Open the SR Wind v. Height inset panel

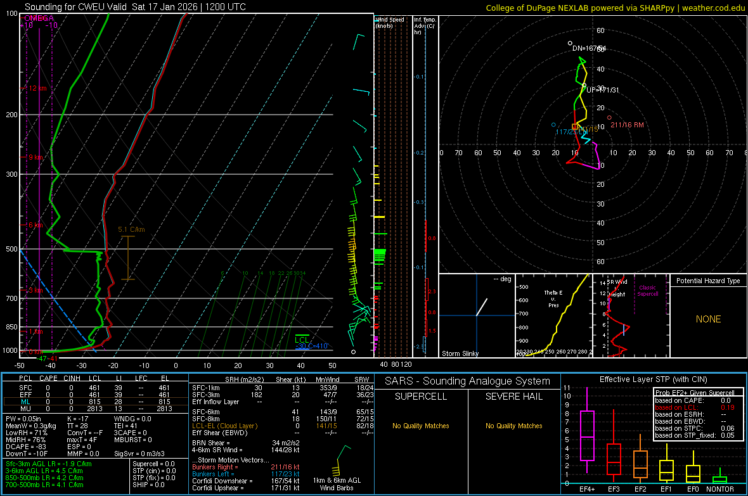pos(631,315)
